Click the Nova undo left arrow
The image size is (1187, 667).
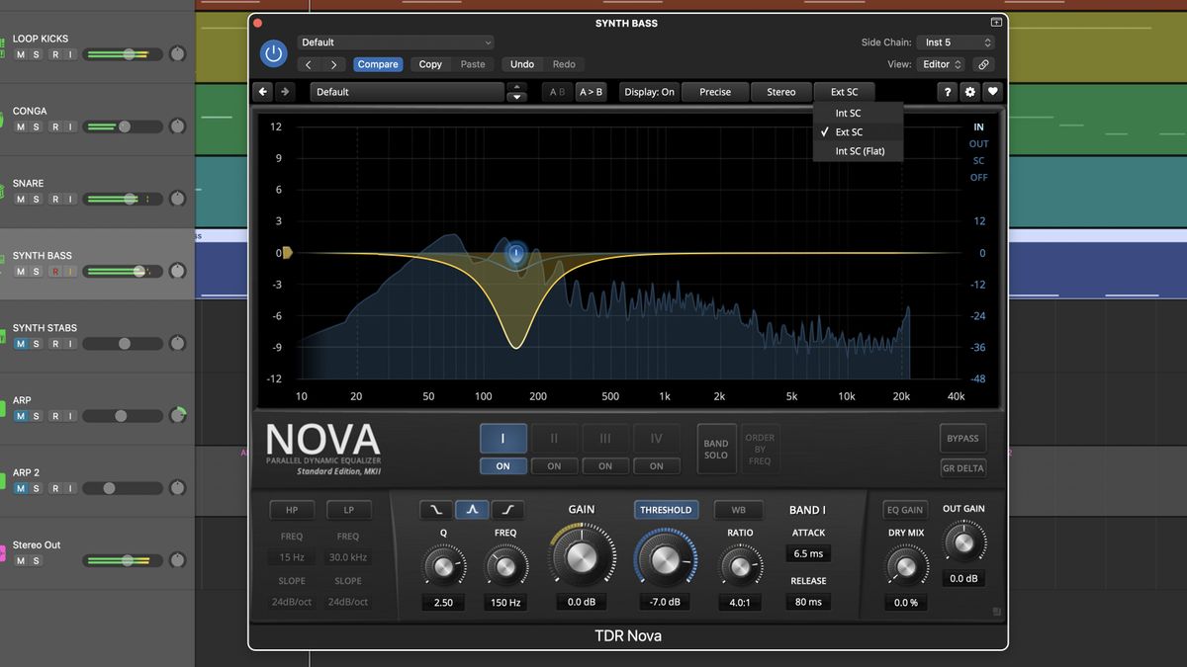(x=263, y=92)
